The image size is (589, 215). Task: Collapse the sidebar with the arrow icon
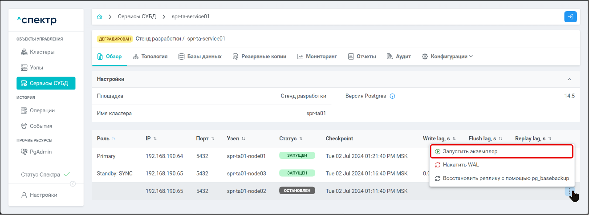click(x=73, y=184)
